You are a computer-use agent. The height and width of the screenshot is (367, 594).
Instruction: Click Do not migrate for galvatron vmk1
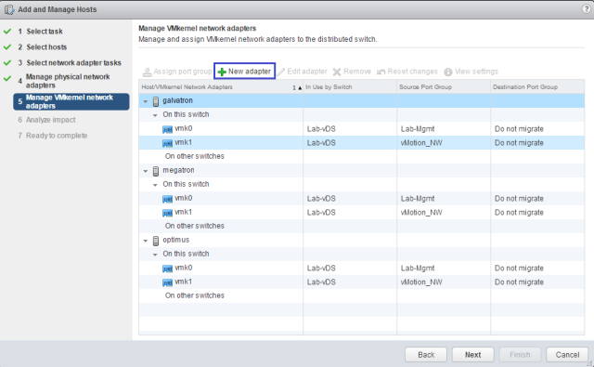(519, 143)
